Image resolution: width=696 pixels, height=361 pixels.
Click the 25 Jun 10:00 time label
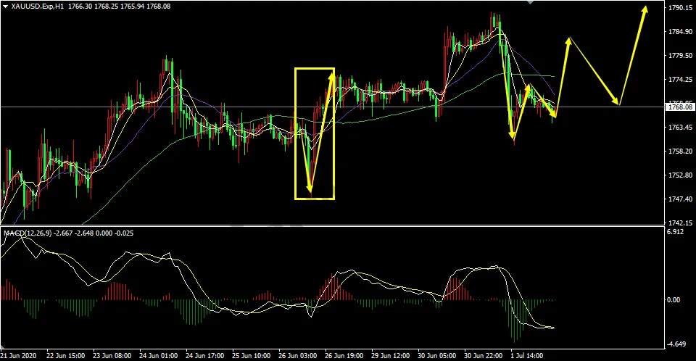coord(252,356)
